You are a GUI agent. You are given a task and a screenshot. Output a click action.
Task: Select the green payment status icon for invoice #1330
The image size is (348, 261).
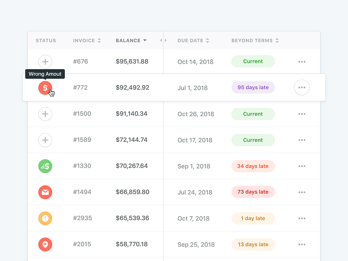click(x=45, y=166)
